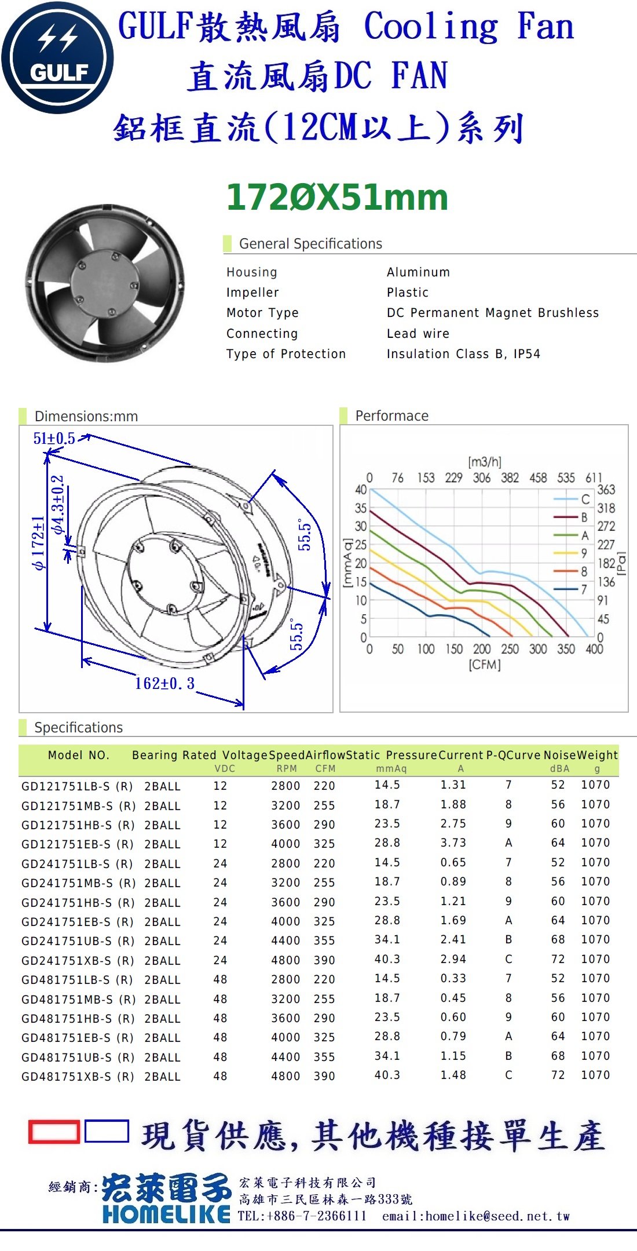Click the '51±0.5' dimension label

coord(54,439)
